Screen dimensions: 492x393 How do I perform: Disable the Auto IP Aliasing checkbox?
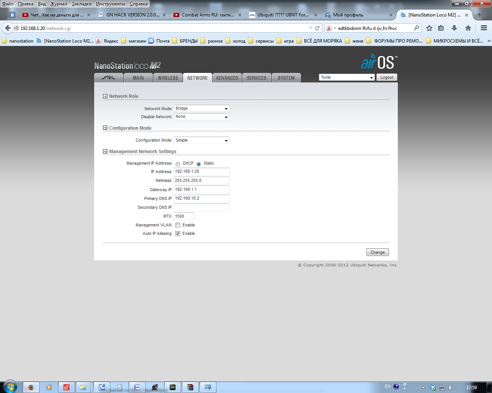tap(178, 234)
